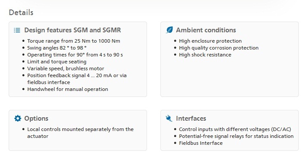Image resolution: width=307 pixels, height=156 pixels.
Task: Click the list icon beside Design features
Action: pos(17,30)
